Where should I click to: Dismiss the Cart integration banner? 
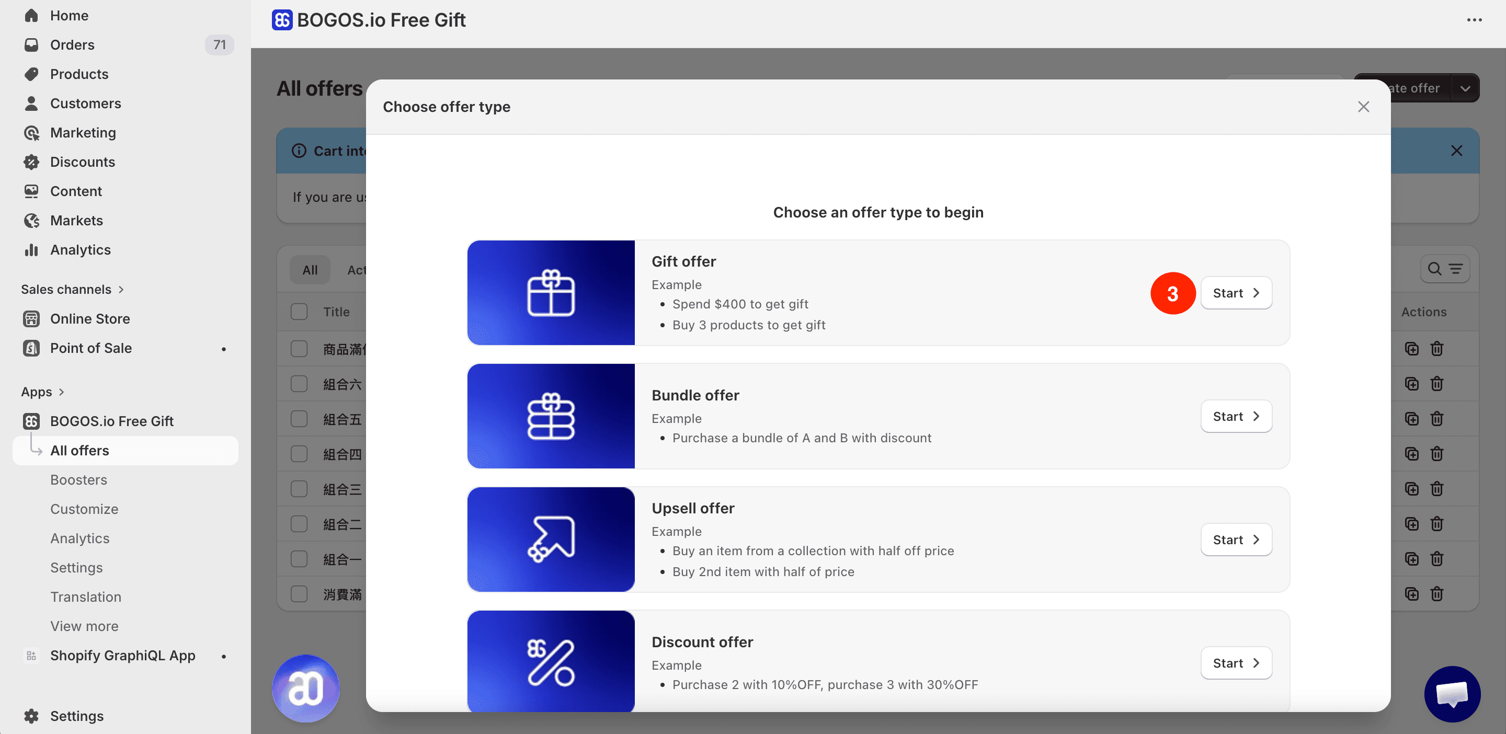[x=1456, y=151]
